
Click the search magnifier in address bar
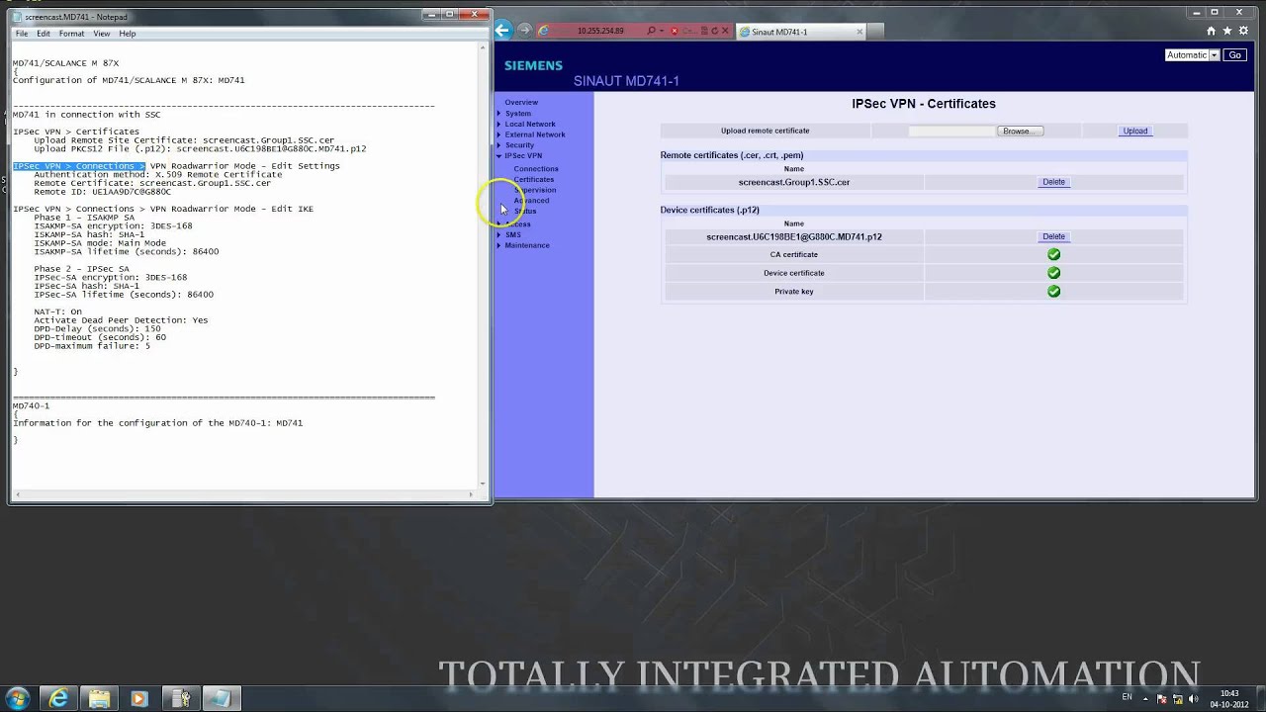pyautogui.click(x=652, y=31)
